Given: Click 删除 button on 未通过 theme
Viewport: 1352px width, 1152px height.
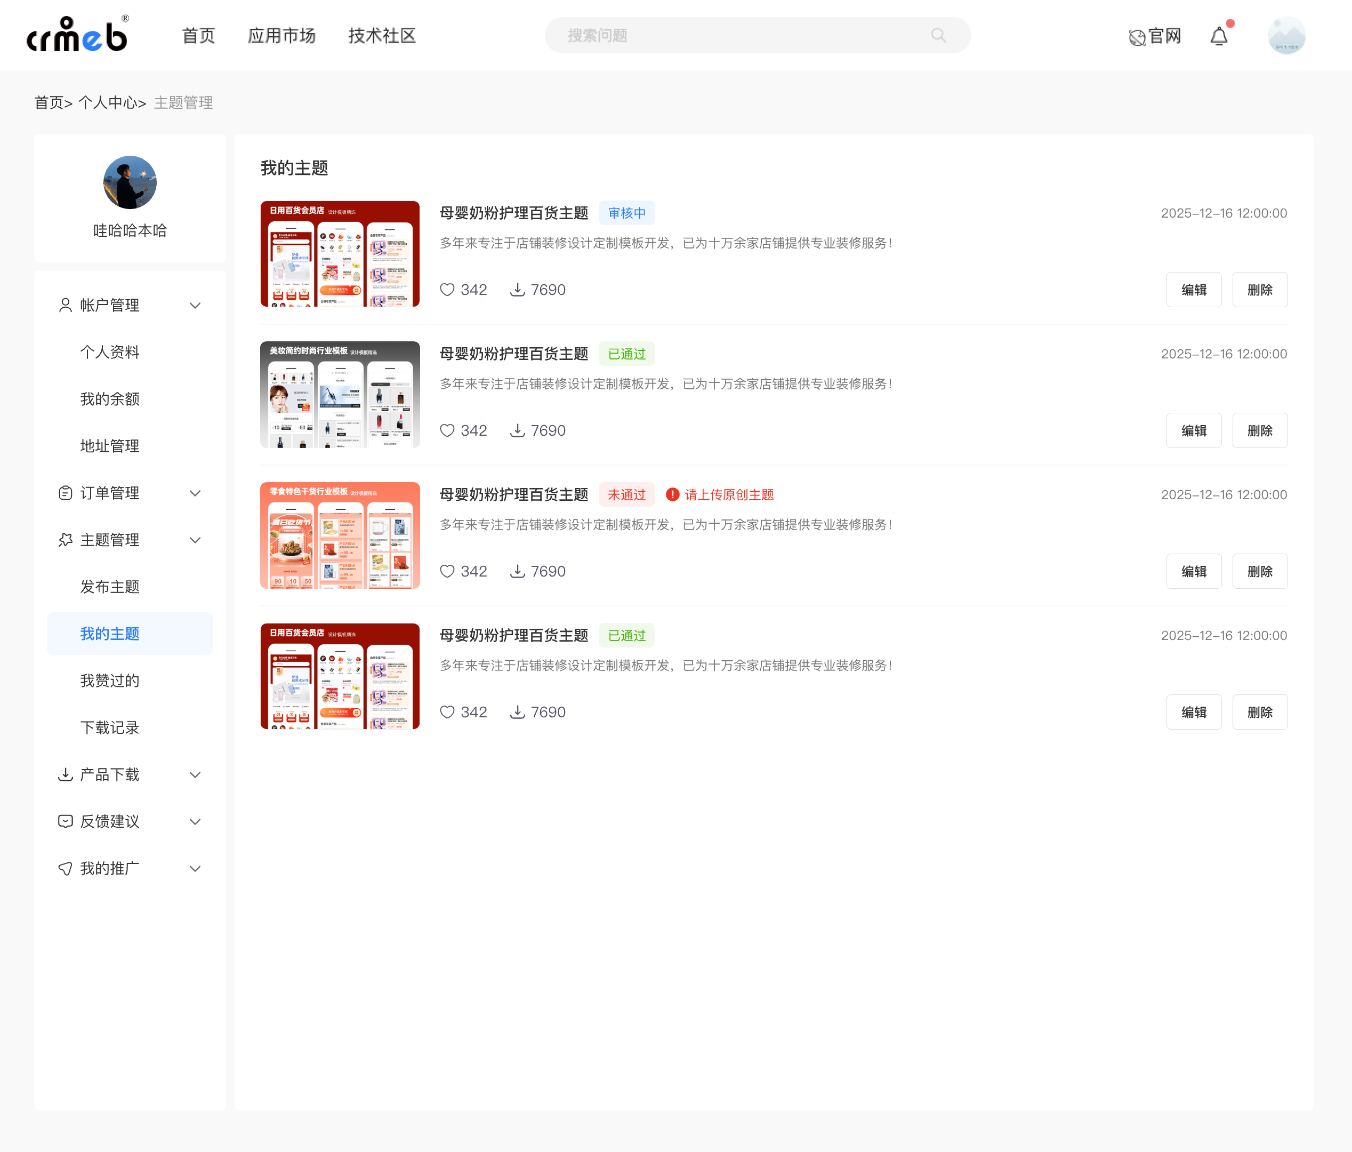Looking at the screenshot, I should [1259, 572].
